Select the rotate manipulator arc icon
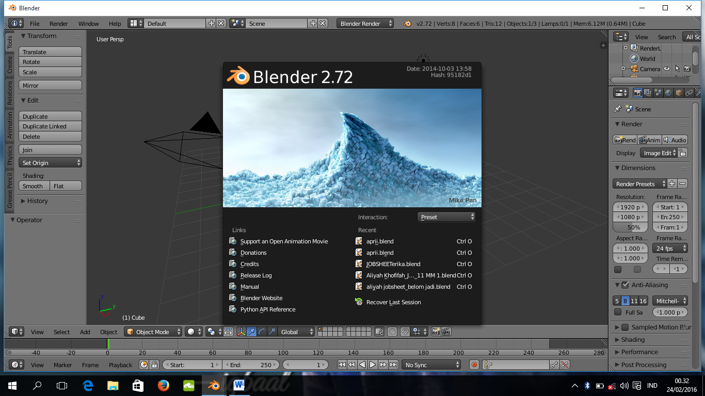Screen dimensions: 705x396 click(x=262, y=332)
